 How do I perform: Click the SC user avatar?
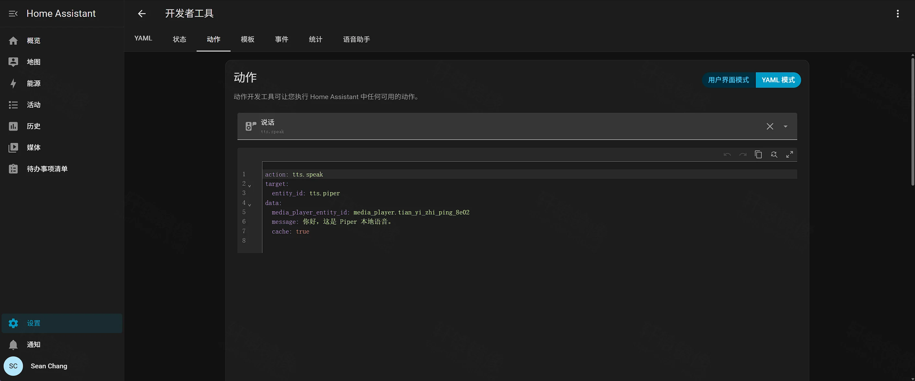coord(13,366)
